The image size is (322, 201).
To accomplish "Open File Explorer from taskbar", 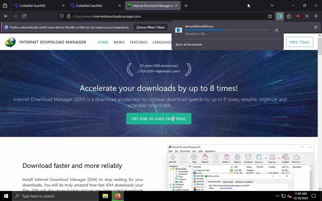I will 105,196.
